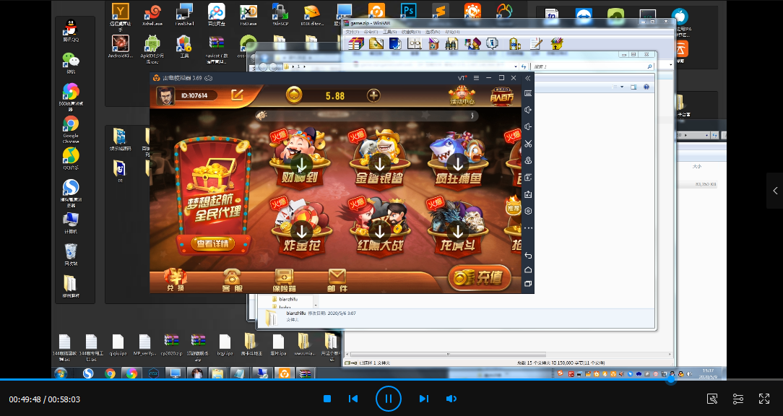Image resolution: width=783 pixels, height=416 pixels.
Task: Open the 保险箱 safe box icon
Action: pos(284,279)
